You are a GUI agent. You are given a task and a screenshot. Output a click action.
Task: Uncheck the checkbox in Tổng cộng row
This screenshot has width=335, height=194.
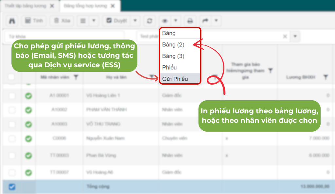tap(12, 187)
